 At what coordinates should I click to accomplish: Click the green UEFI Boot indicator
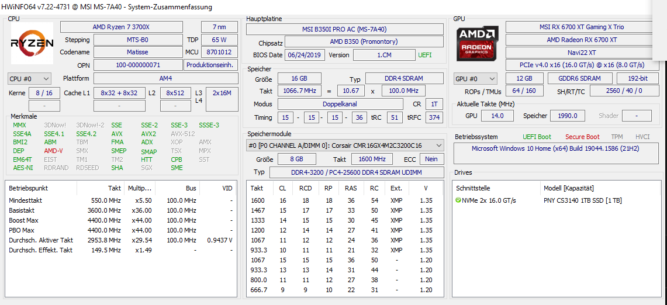click(x=537, y=137)
